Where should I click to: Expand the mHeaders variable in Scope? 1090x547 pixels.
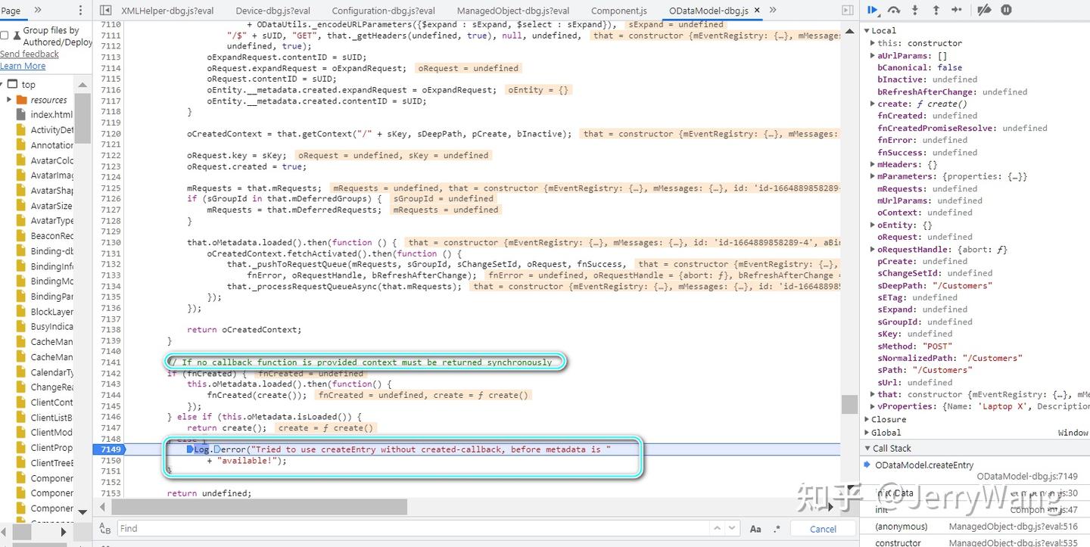(x=874, y=164)
